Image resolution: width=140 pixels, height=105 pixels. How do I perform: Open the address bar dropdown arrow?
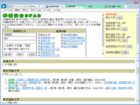tap(41, 6)
